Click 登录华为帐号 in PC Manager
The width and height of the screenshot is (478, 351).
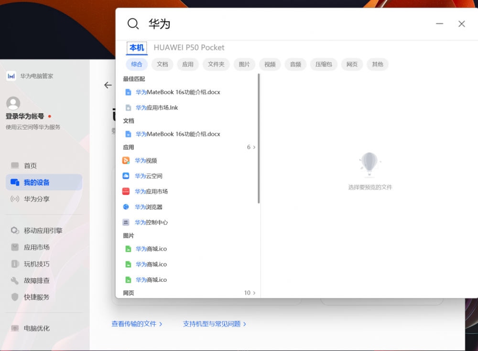pyautogui.click(x=25, y=117)
